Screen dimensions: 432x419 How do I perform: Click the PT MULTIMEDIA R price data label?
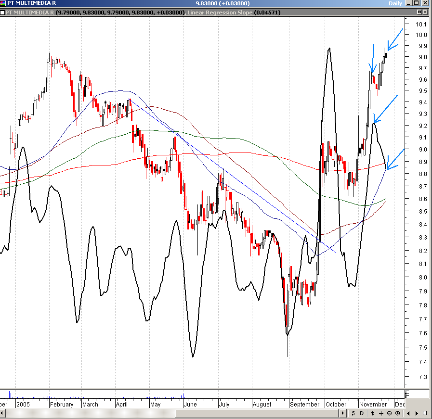(x=95, y=13)
